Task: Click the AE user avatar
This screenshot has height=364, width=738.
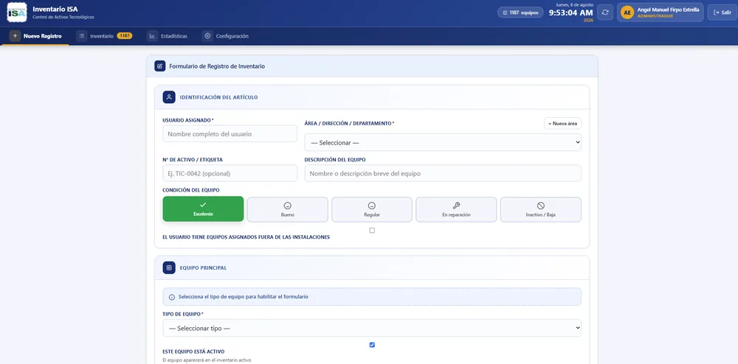Action: click(627, 13)
